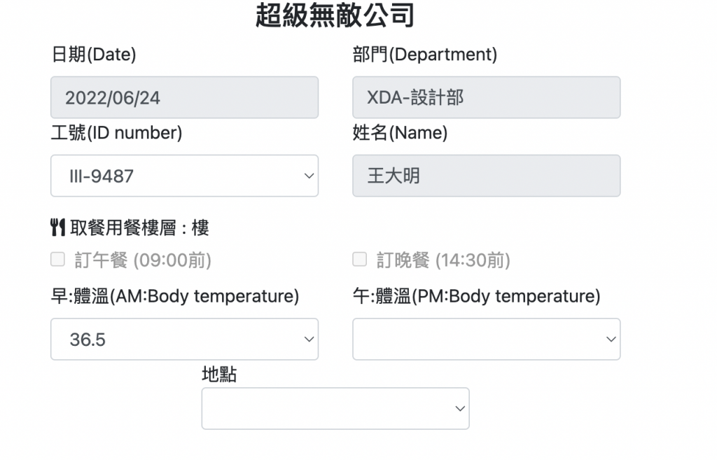Select the department field XDA-設計部
Viewport: 717px width, 460px height.
(486, 97)
